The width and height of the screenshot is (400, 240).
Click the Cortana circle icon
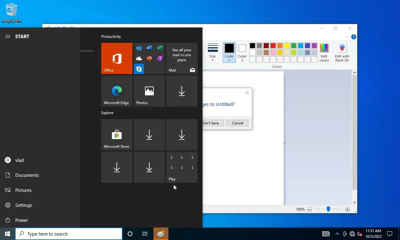coord(130,234)
